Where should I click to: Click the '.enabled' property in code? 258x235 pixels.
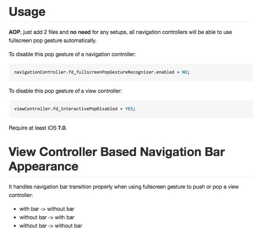click(x=164, y=72)
